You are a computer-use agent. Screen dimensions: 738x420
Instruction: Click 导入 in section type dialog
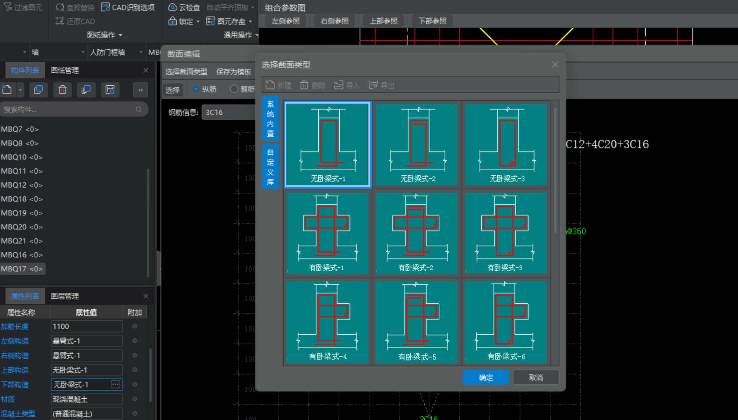(x=347, y=85)
